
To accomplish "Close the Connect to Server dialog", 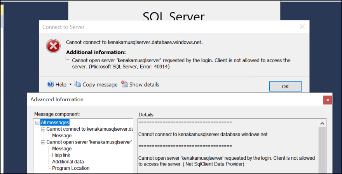I will click(302, 27).
